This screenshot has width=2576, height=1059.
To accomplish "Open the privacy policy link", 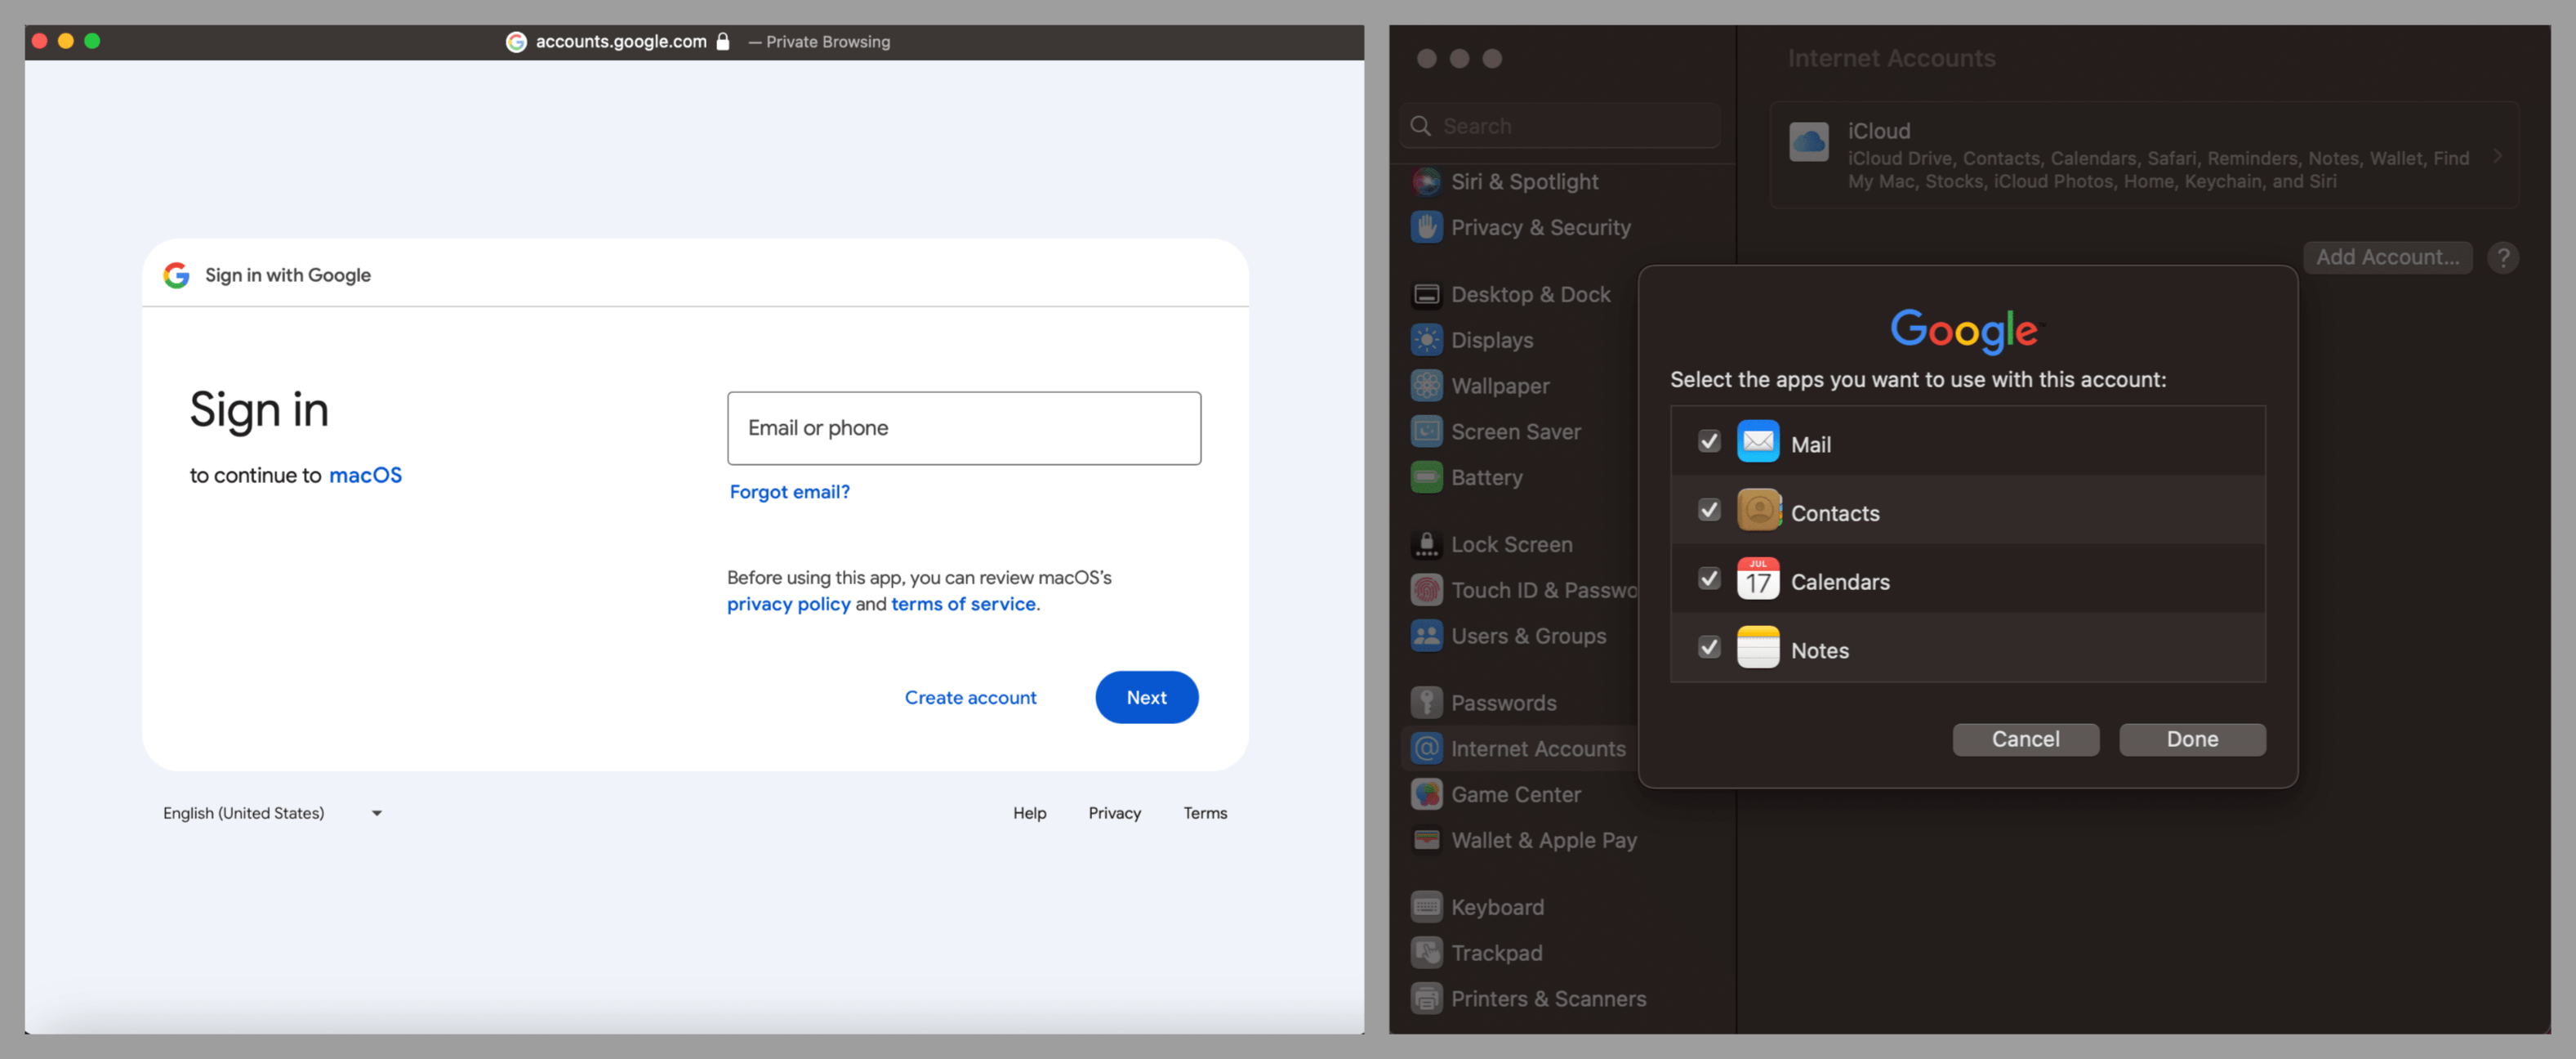I will (x=788, y=604).
